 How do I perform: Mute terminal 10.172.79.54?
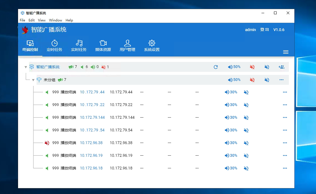pyautogui.click(x=246, y=130)
